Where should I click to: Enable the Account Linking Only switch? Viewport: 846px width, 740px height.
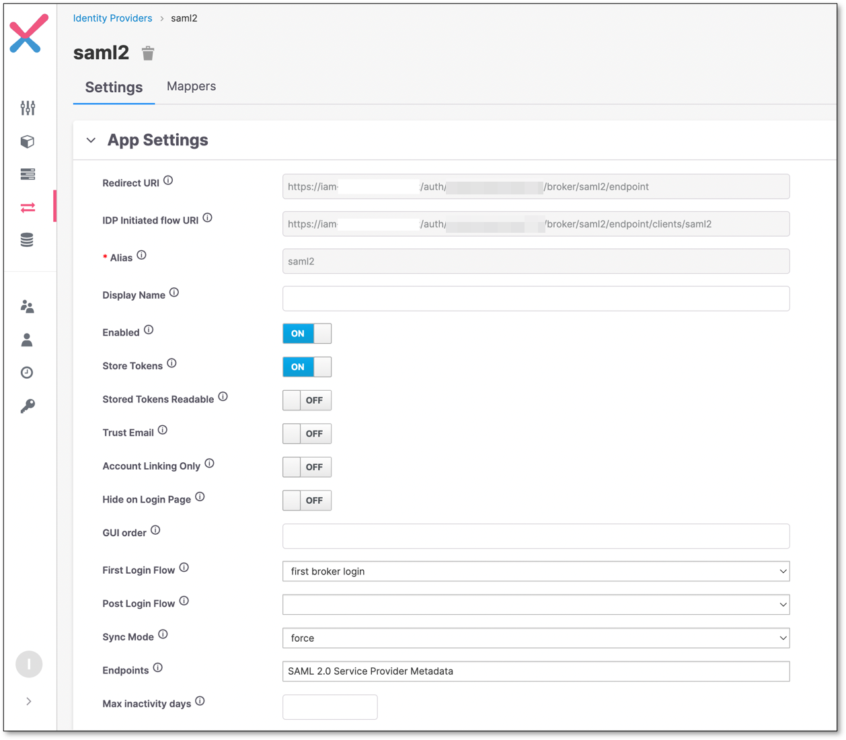[307, 467]
